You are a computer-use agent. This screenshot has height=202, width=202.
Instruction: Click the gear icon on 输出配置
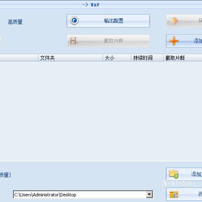[74, 21]
